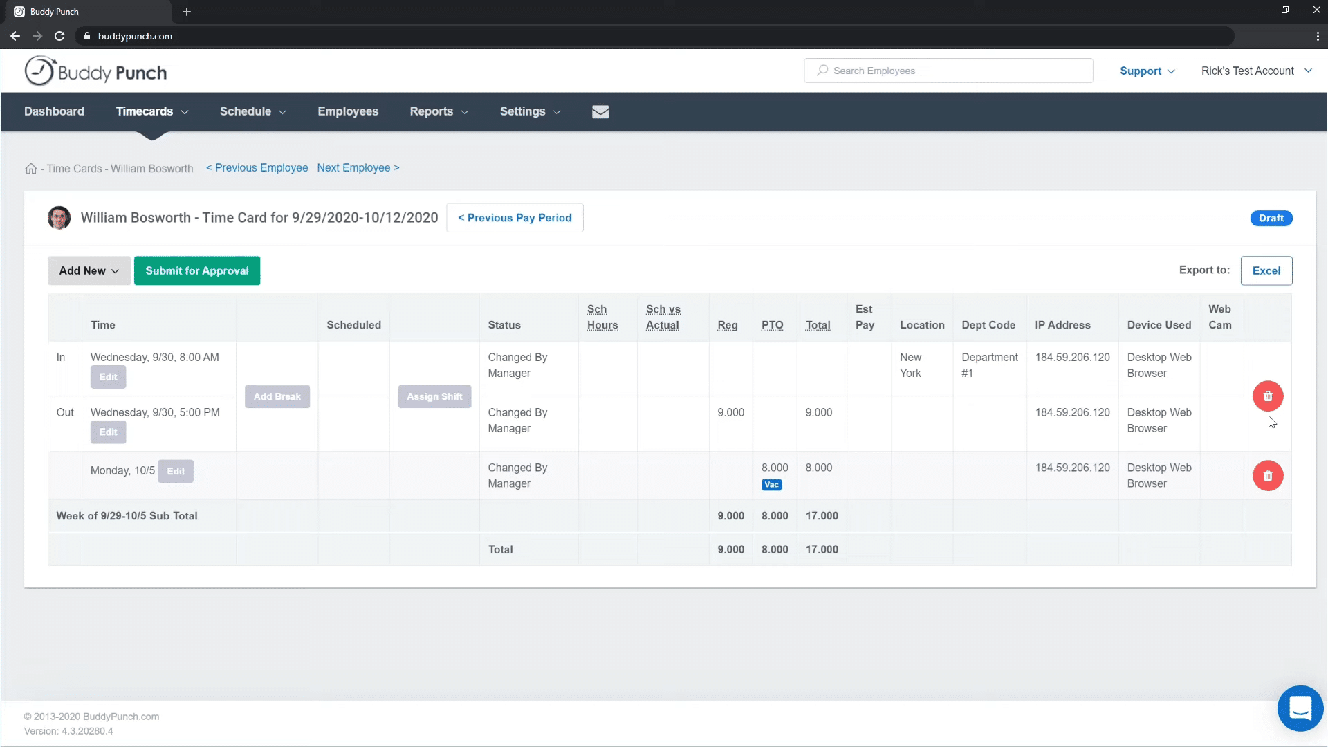Click the version number footer text
1328x747 pixels.
click(68, 731)
